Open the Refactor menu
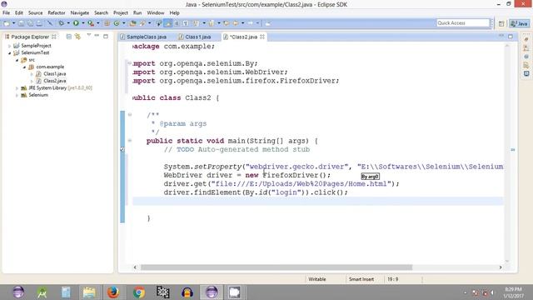The width and height of the screenshot is (533, 300). coord(57,13)
